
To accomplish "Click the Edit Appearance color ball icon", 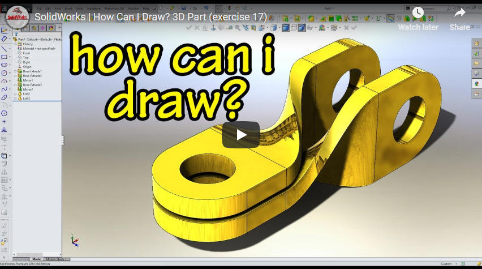I will click(322, 28).
